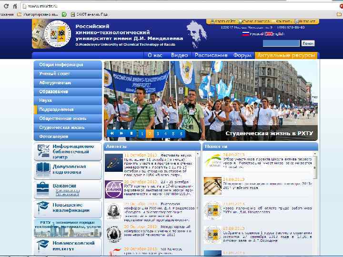Screen dimensions: 343x257
Task: Open Довузовская подготовка link
Action: (x=69, y=169)
